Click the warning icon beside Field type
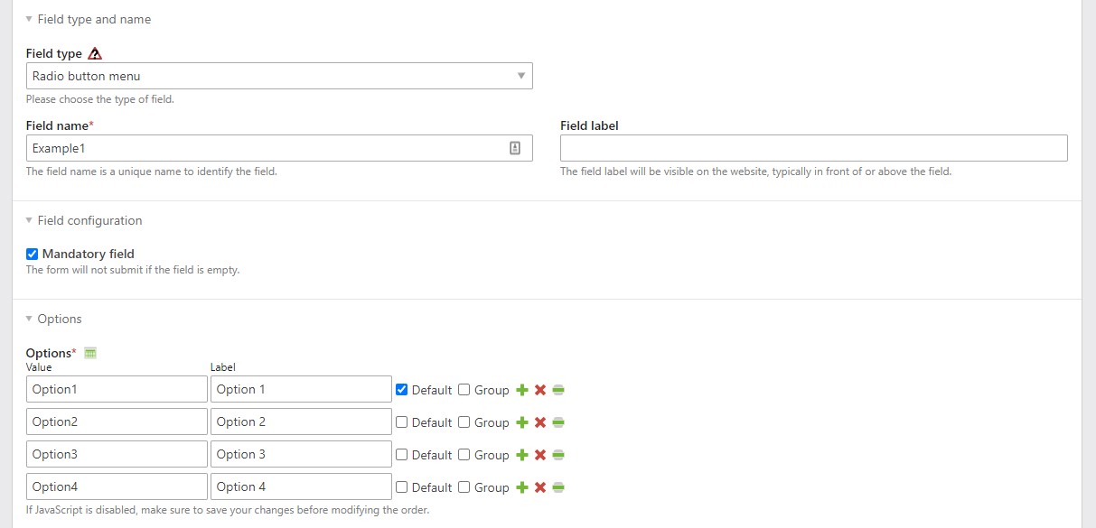The width and height of the screenshot is (1096, 528). pyautogui.click(x=95, y=53)
